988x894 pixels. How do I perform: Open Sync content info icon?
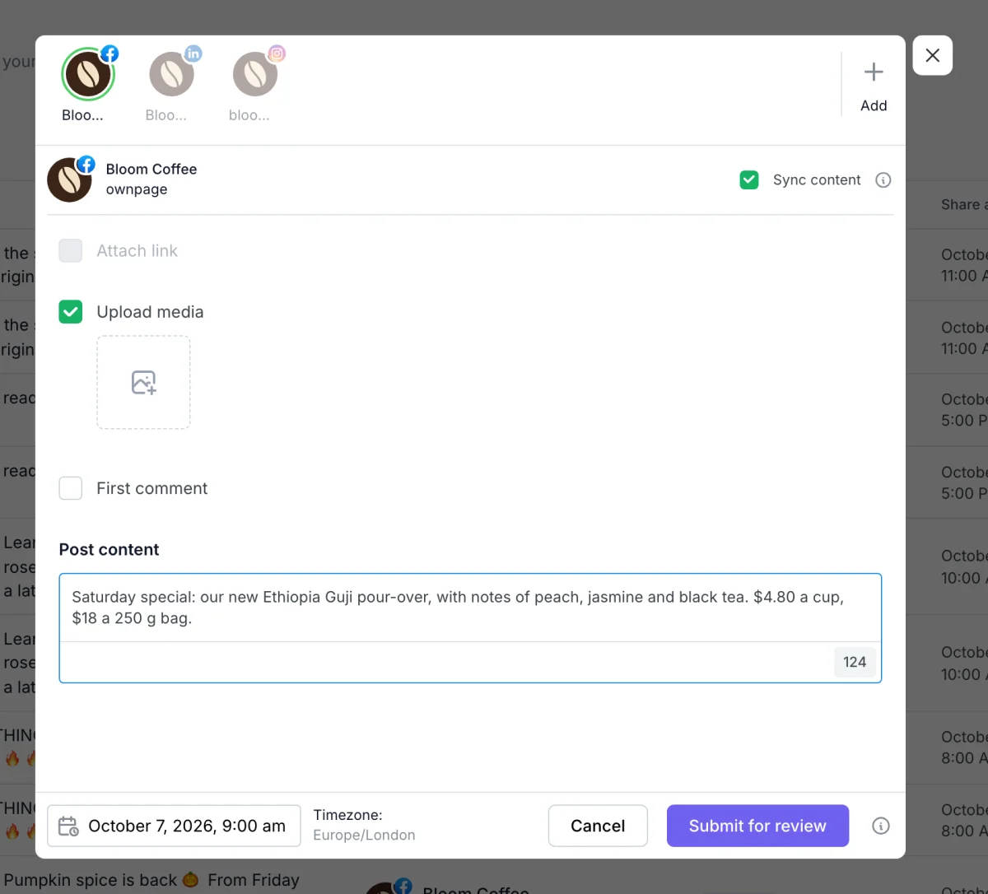883,180
